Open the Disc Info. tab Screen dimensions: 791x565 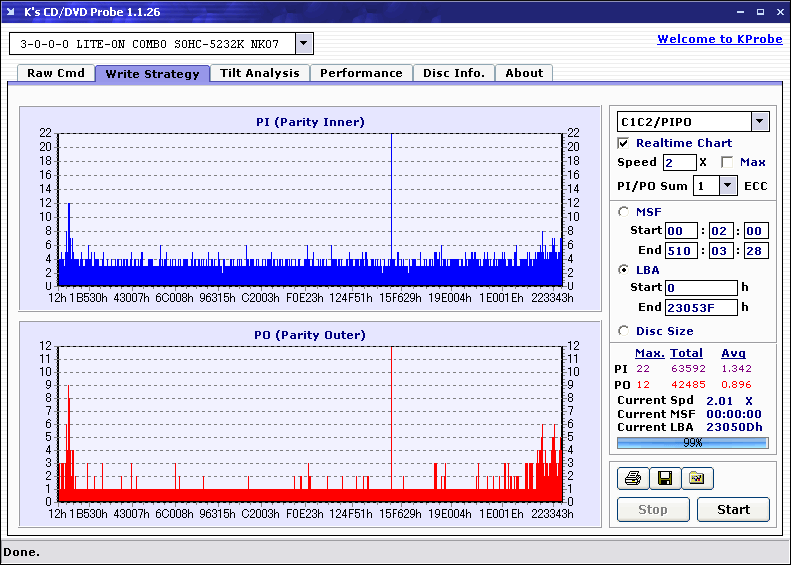pyautogui.click(x=453, y=73)
